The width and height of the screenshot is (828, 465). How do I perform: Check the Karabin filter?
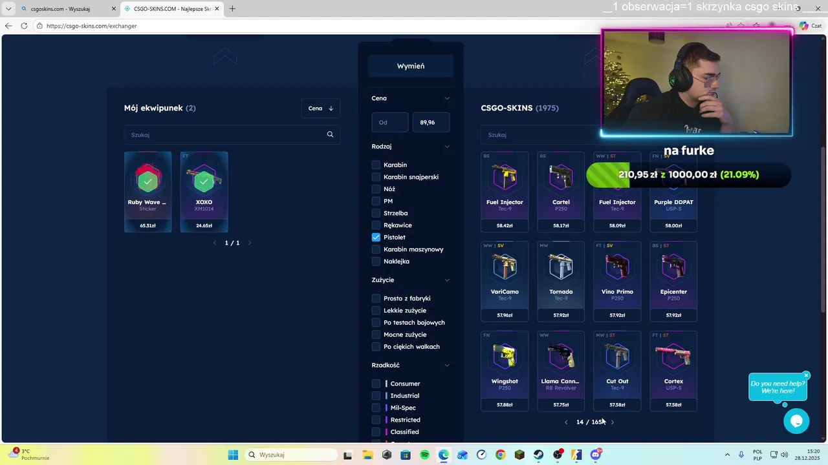coord(376,165)
